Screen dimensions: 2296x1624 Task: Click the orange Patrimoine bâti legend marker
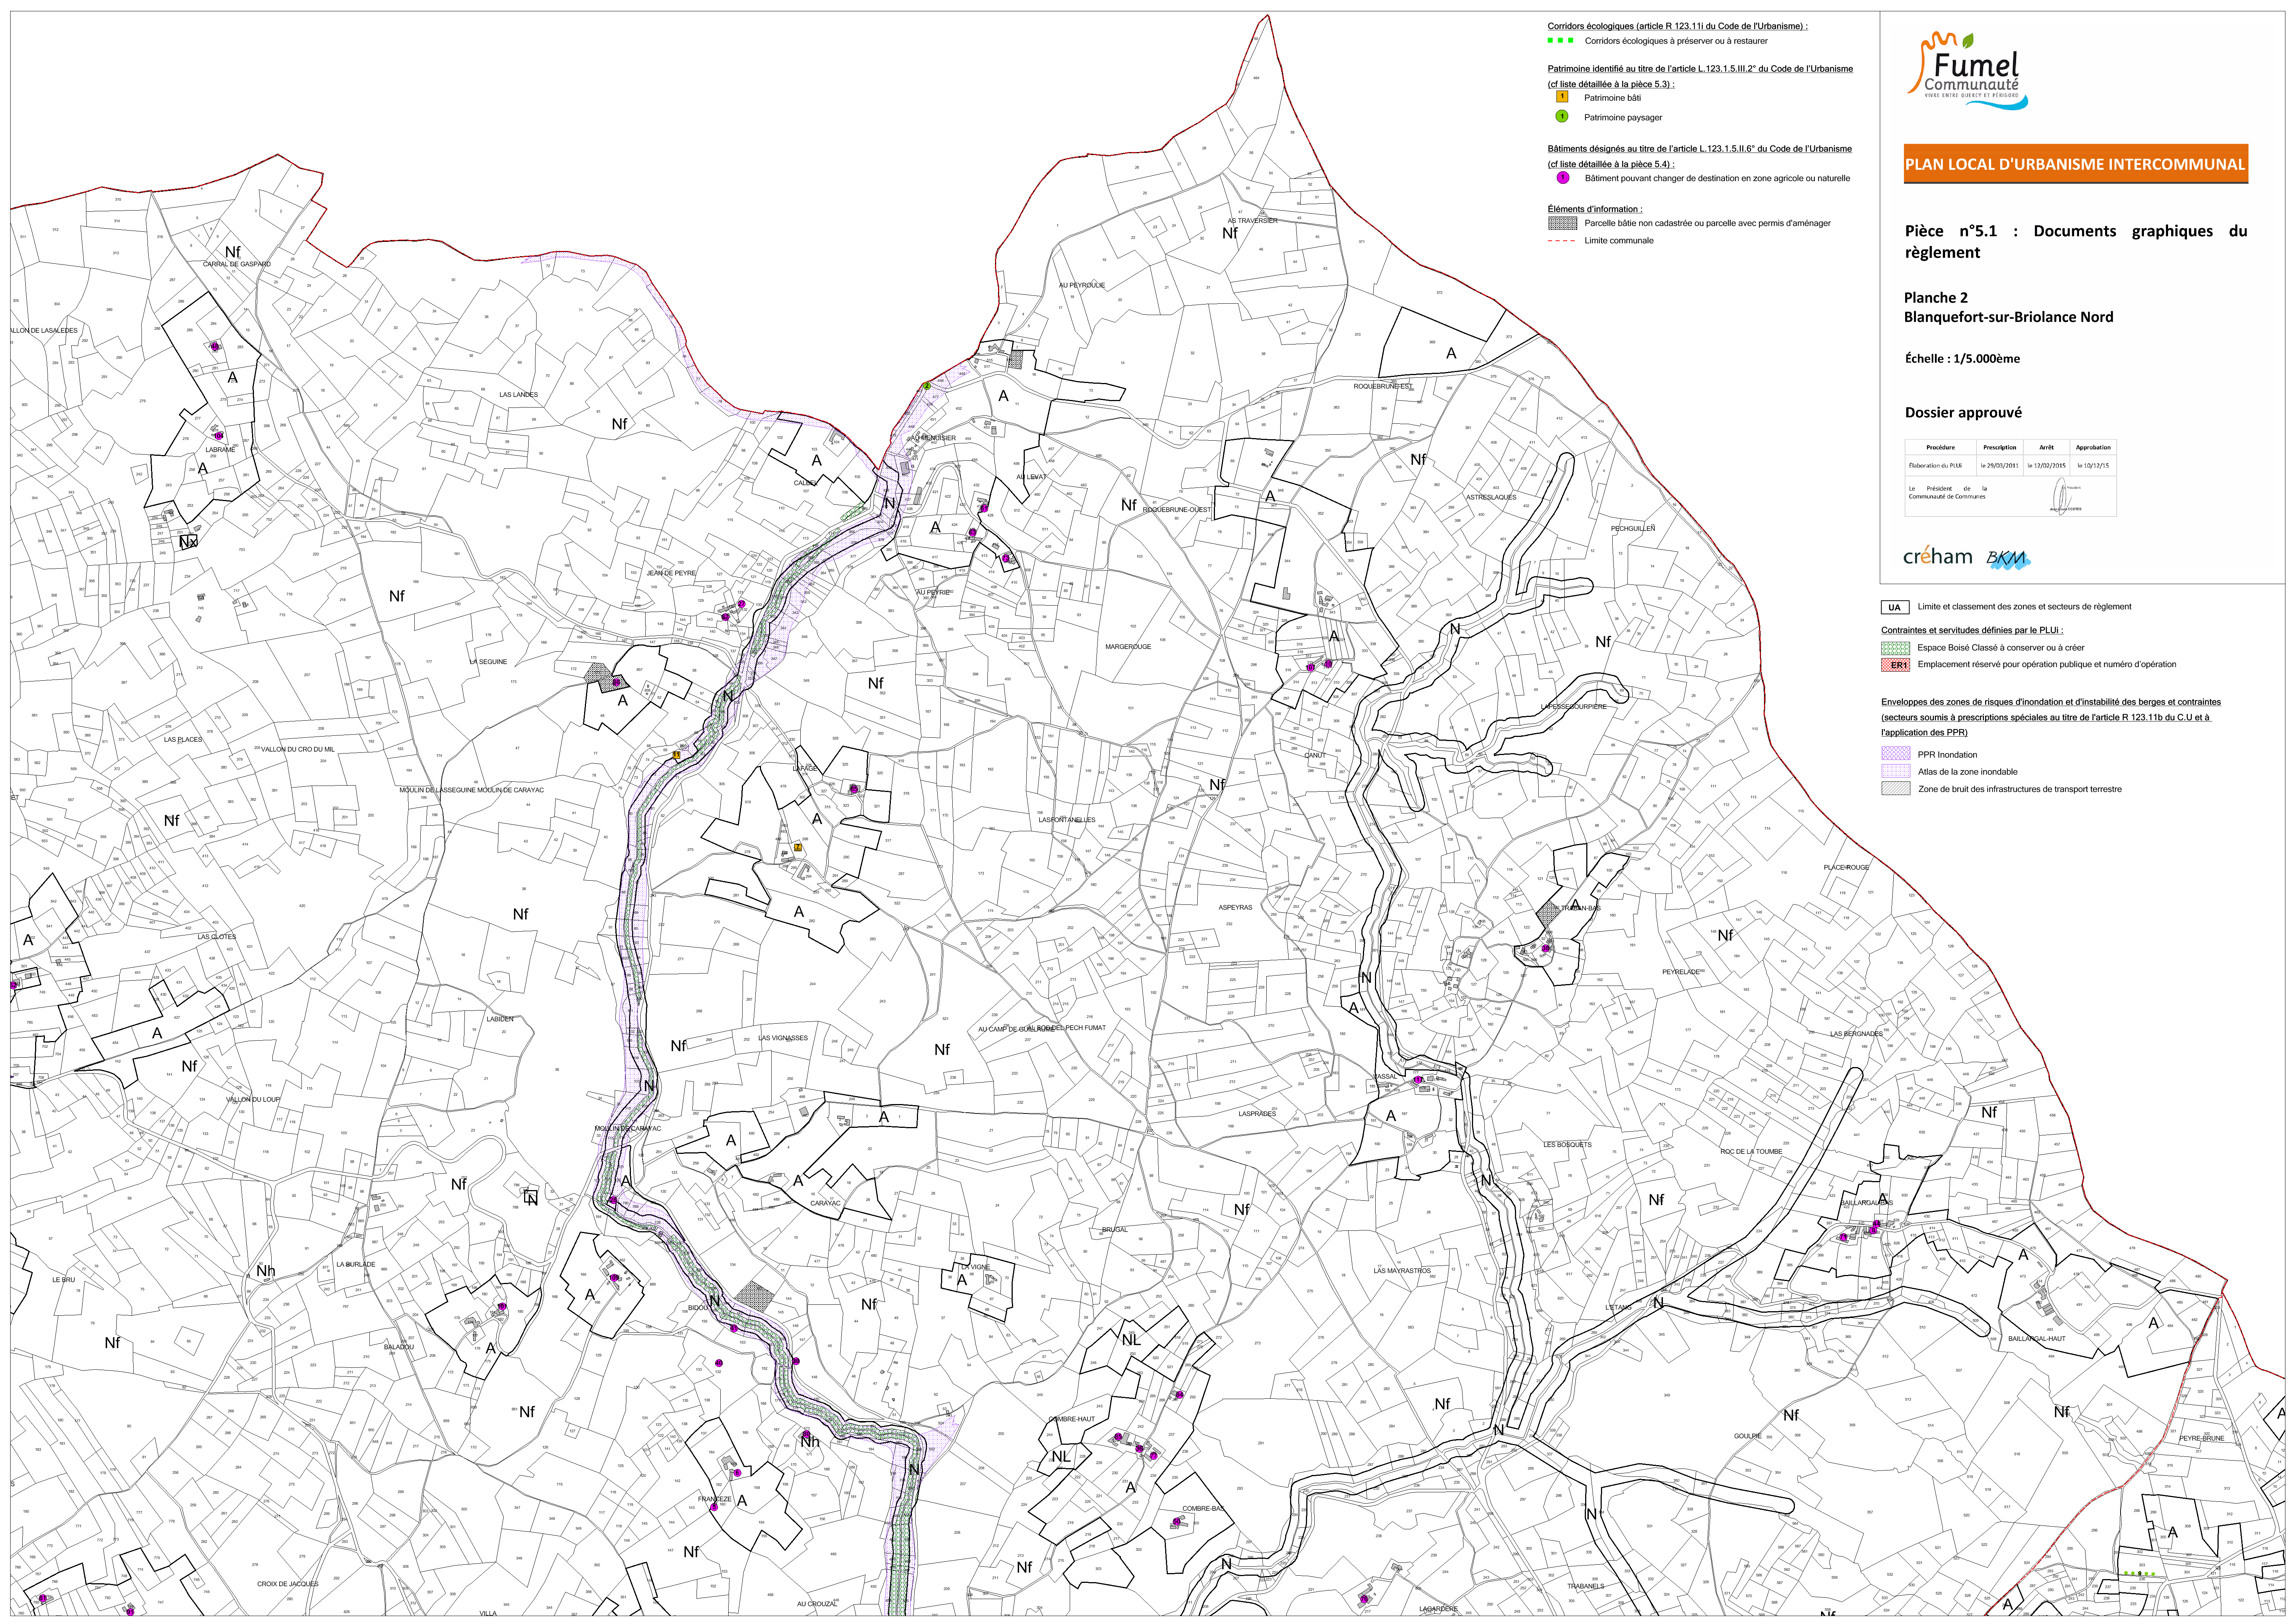(x=1562, y=97)
